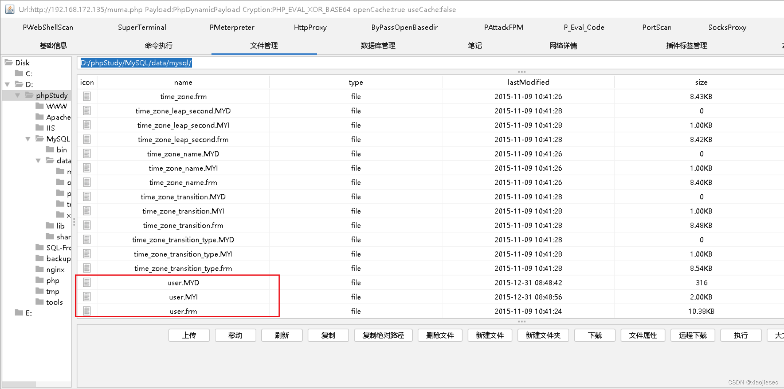Screen dimensions: 784x389
Task: Click the tools folder icon
Action: pyautogui.click(x=40, y=302)
